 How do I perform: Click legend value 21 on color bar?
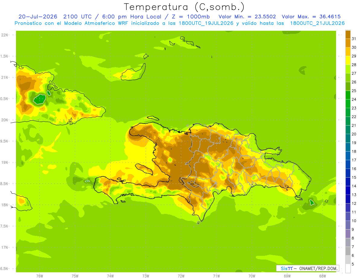[354, 125]
